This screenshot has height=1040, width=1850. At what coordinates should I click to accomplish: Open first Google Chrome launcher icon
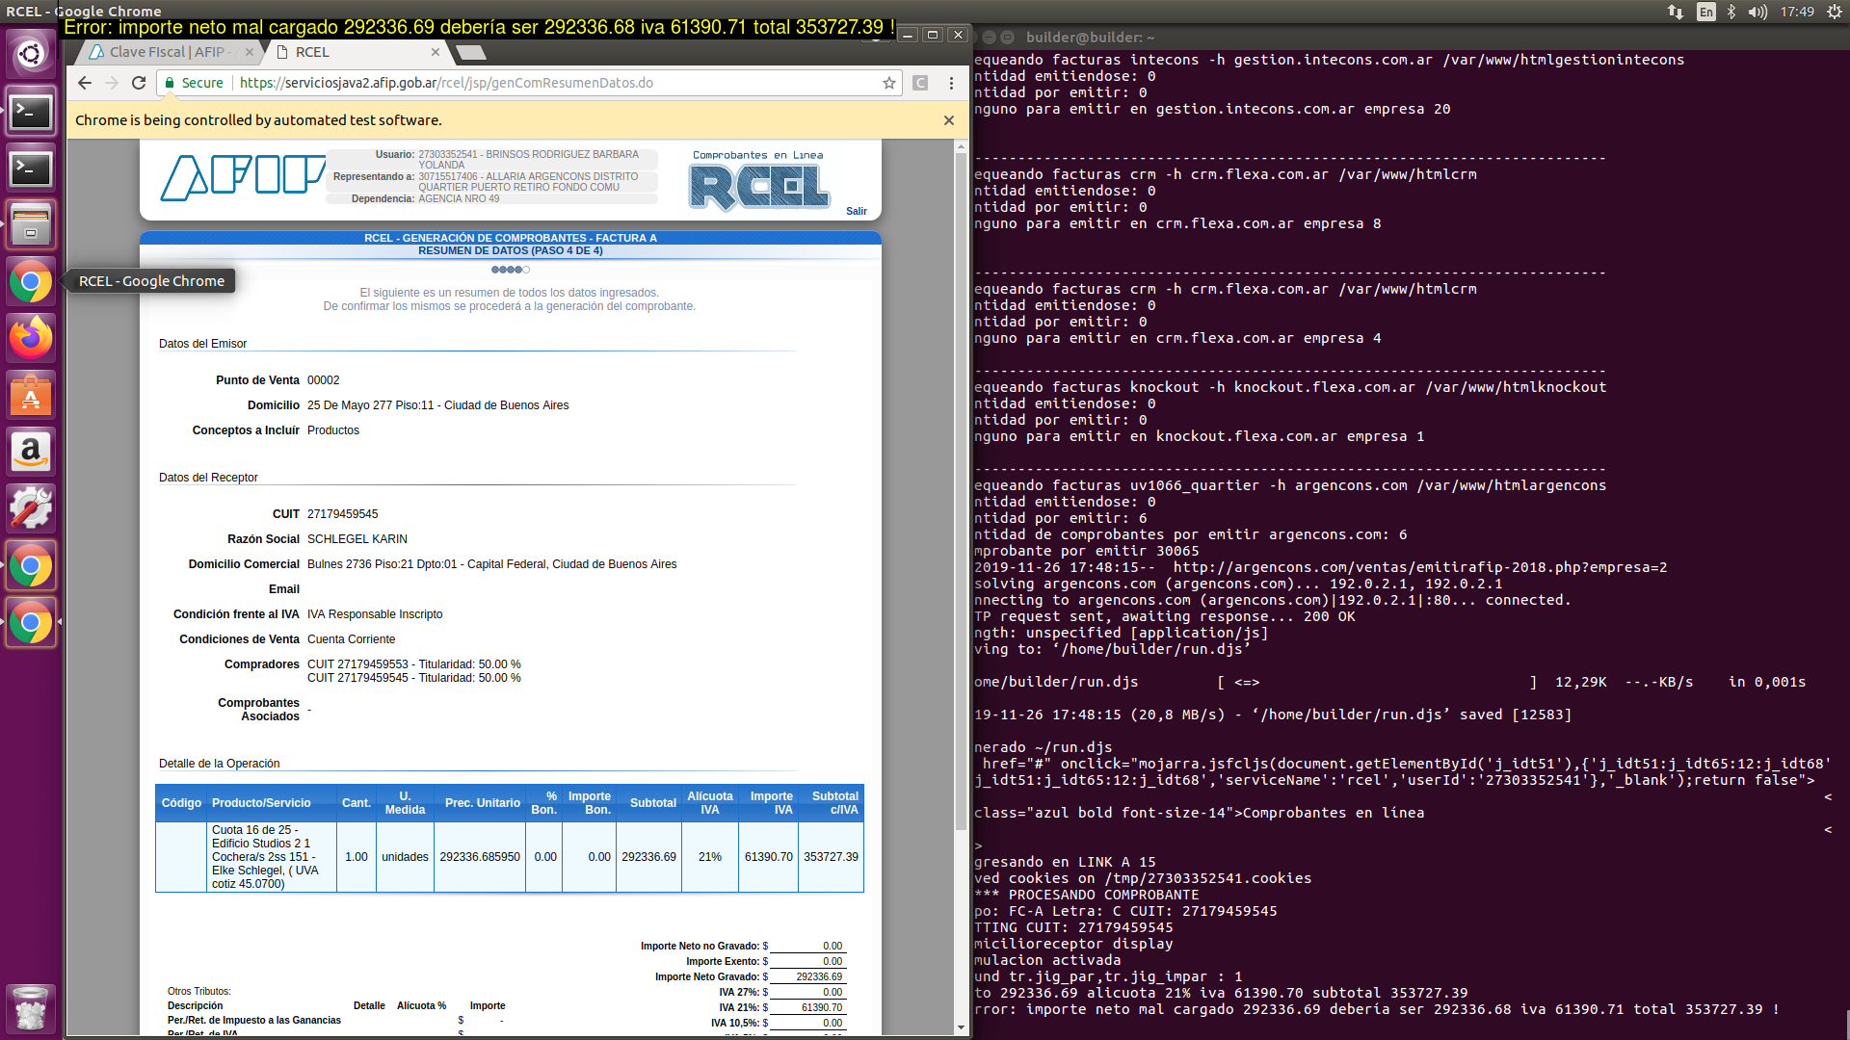tap(31, 282)
